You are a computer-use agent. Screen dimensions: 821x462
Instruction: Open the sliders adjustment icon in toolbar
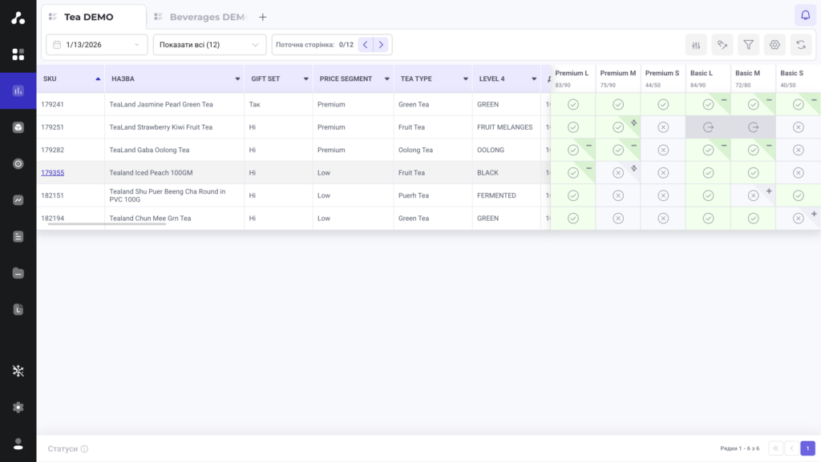pos(696,45)
